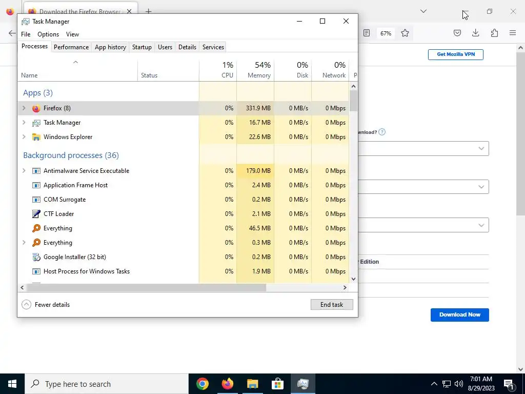The height and width of the screenshot is (394, 525).
Task: Sort by the Network column header
Action: point(331,70)
